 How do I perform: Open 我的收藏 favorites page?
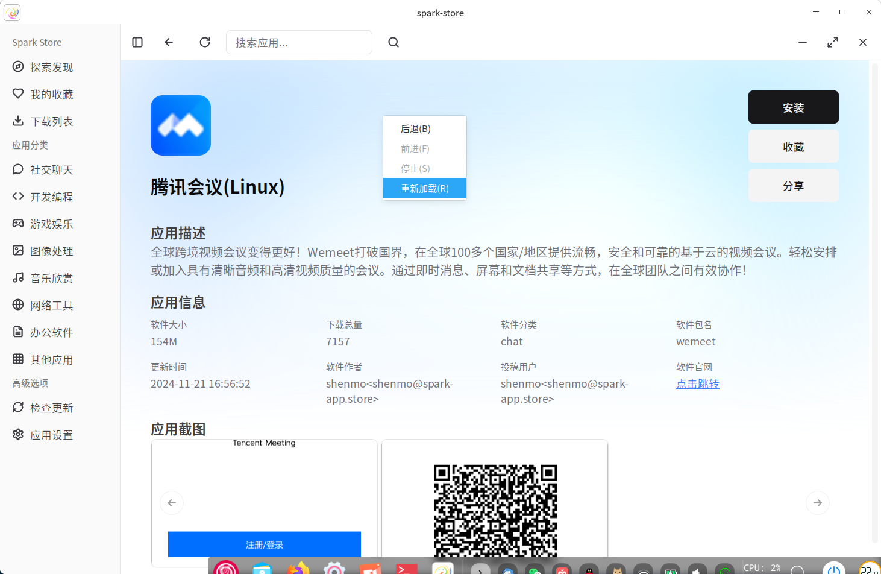(51, 95)
